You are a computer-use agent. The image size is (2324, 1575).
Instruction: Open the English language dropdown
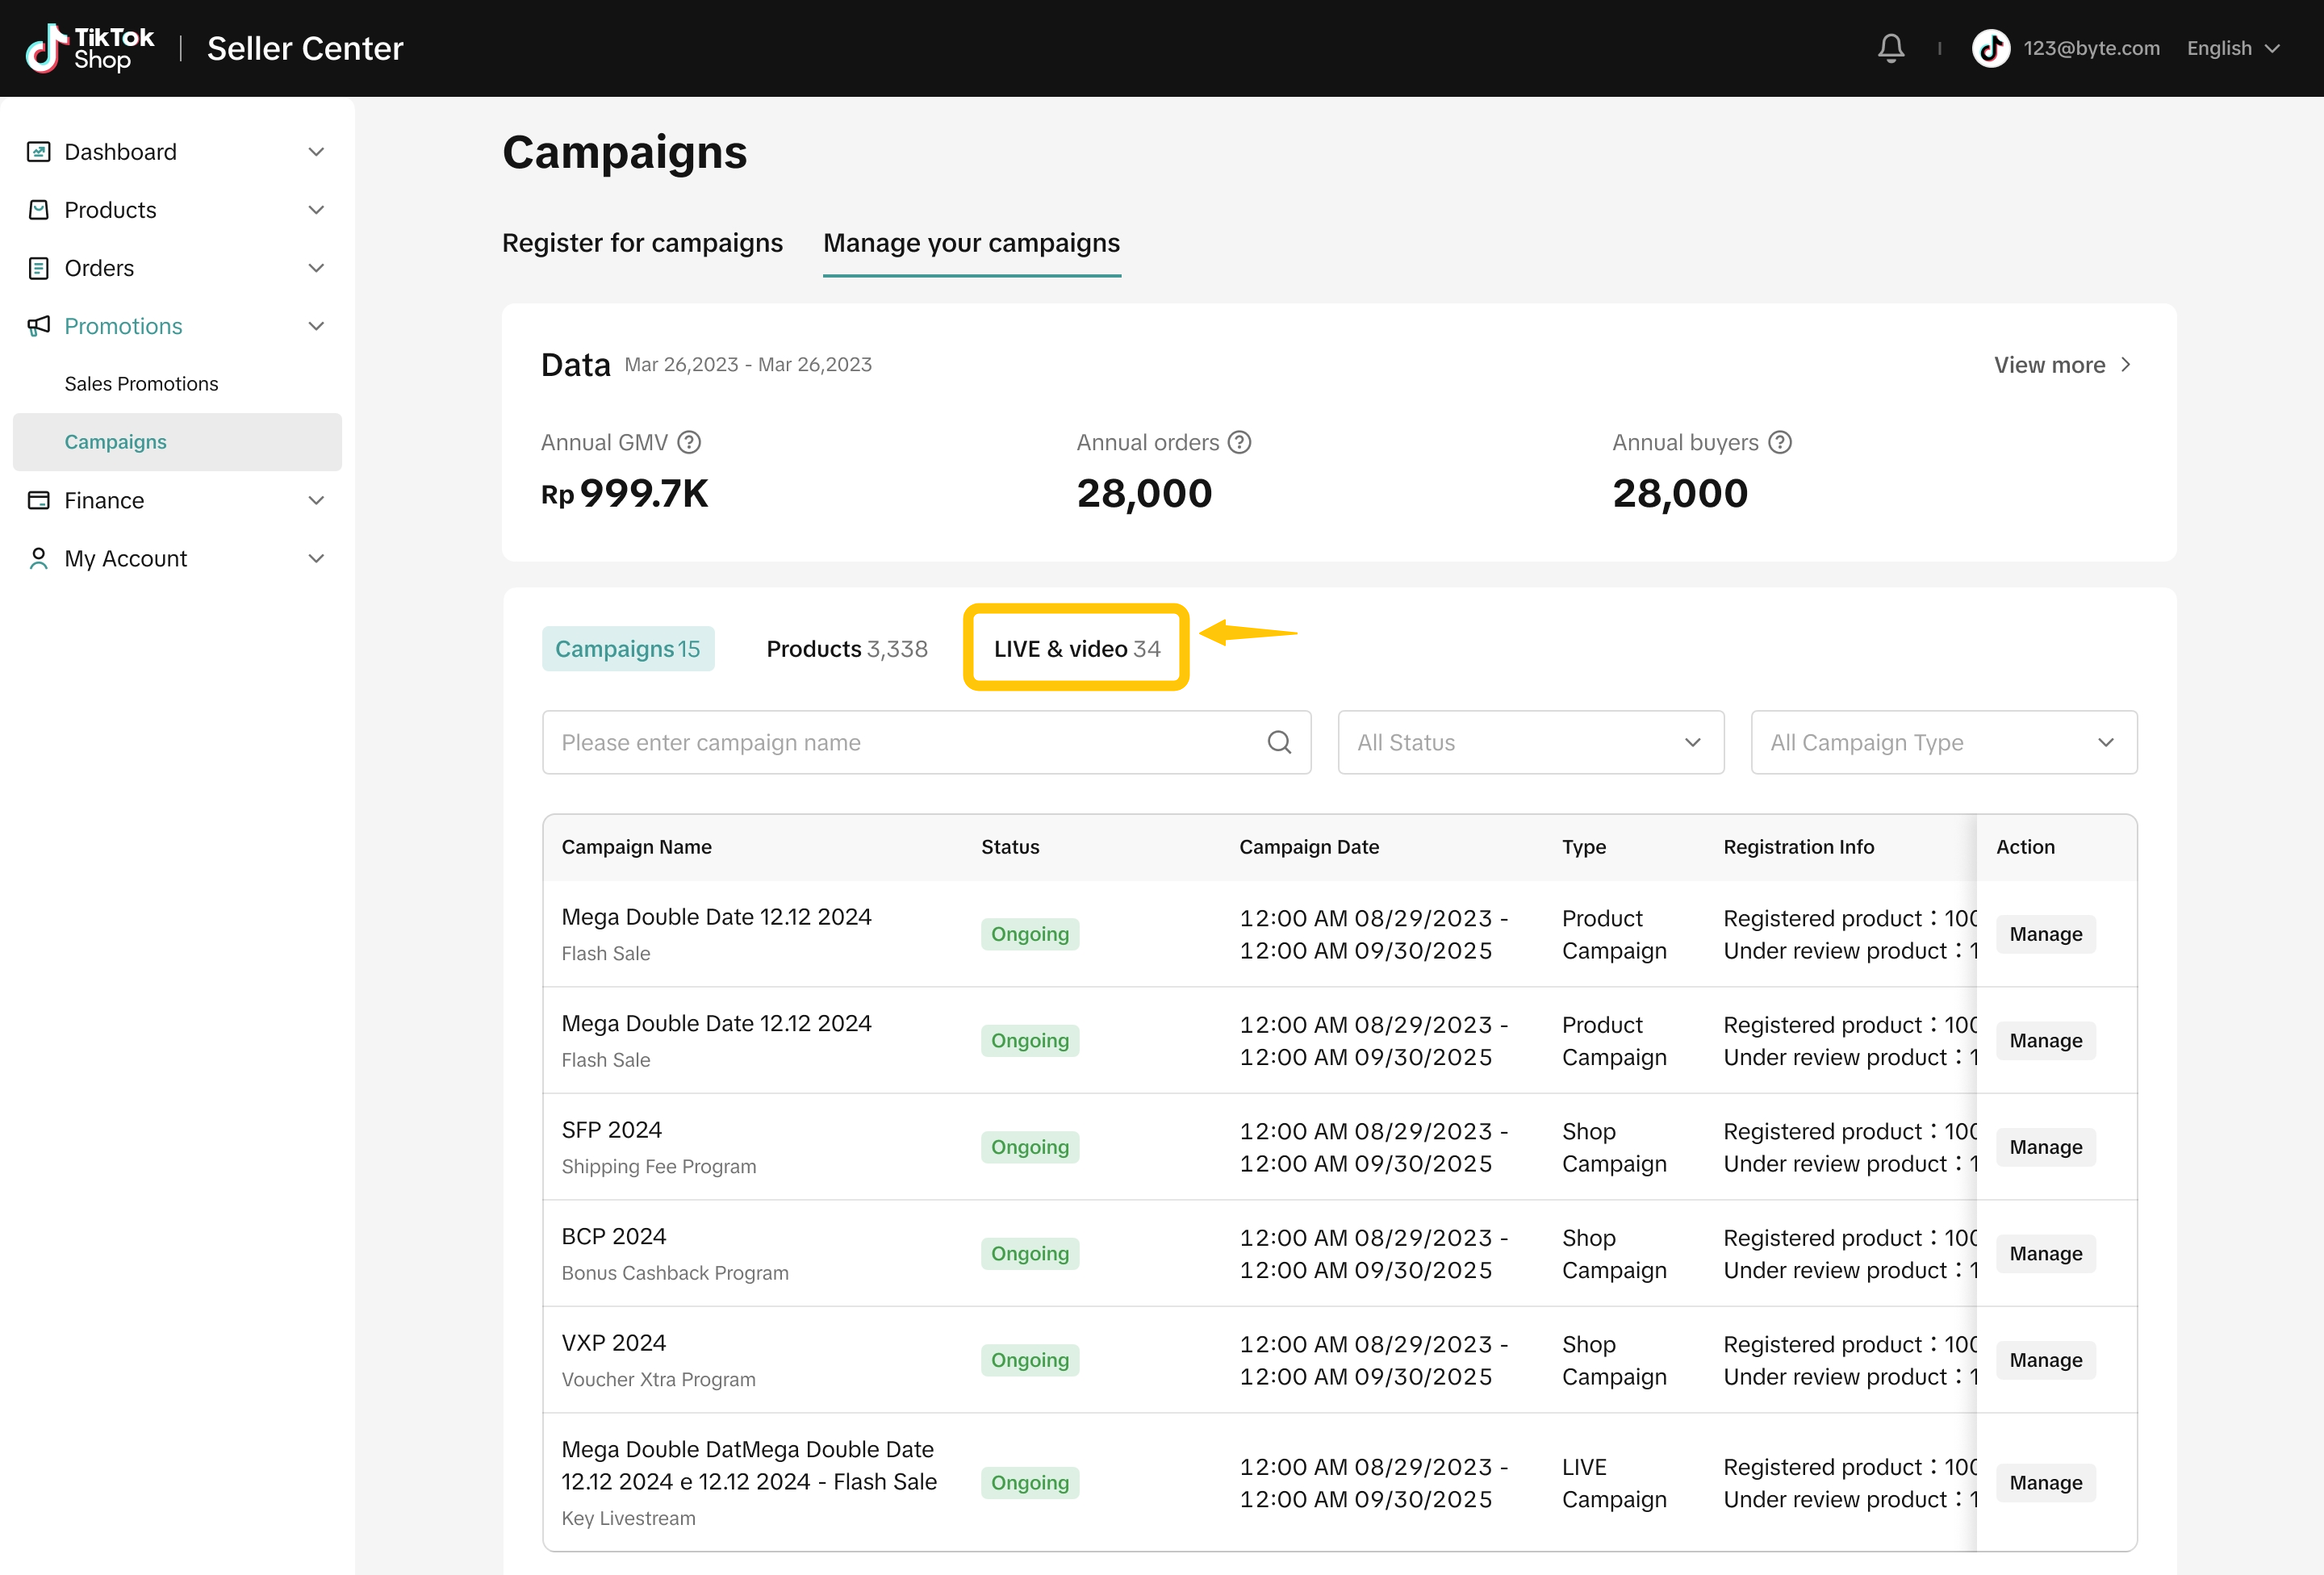[x=2232, y=48]
